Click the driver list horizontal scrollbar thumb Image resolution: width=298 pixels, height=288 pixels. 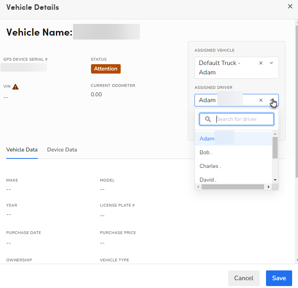pos(233,187)
